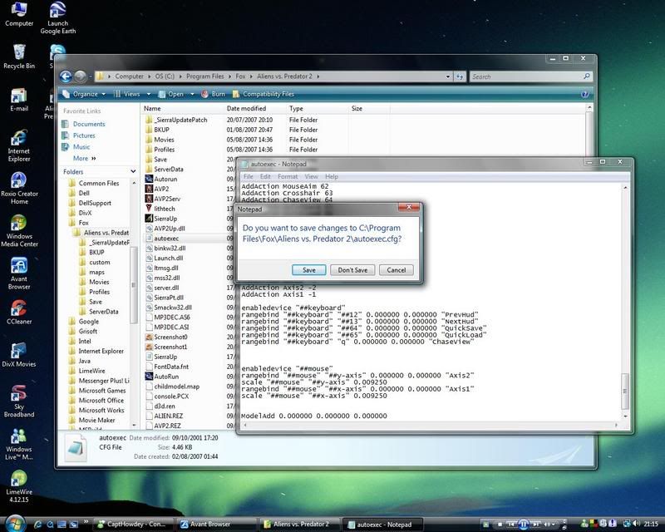Sort by the Name column header
The image size is (665, 532).
click(x=152, y=109)
